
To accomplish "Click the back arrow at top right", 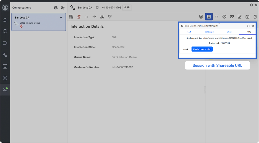I will tap(251, 5).
